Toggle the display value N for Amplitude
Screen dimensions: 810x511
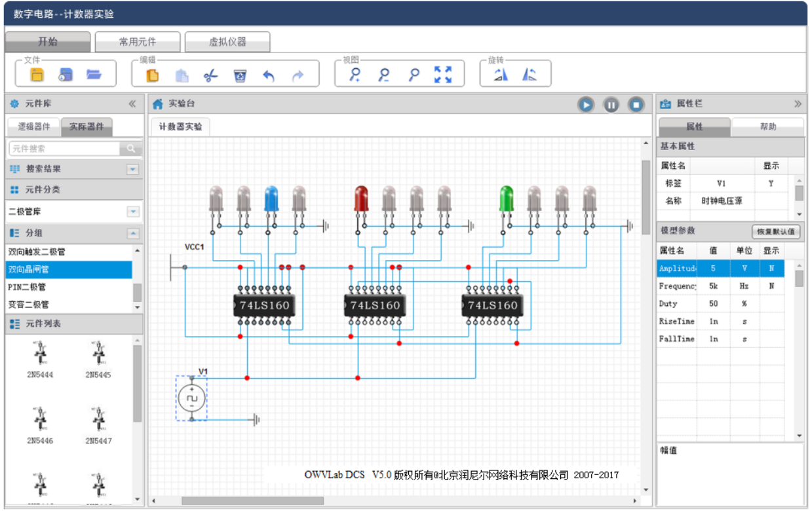tap(771, 269)
